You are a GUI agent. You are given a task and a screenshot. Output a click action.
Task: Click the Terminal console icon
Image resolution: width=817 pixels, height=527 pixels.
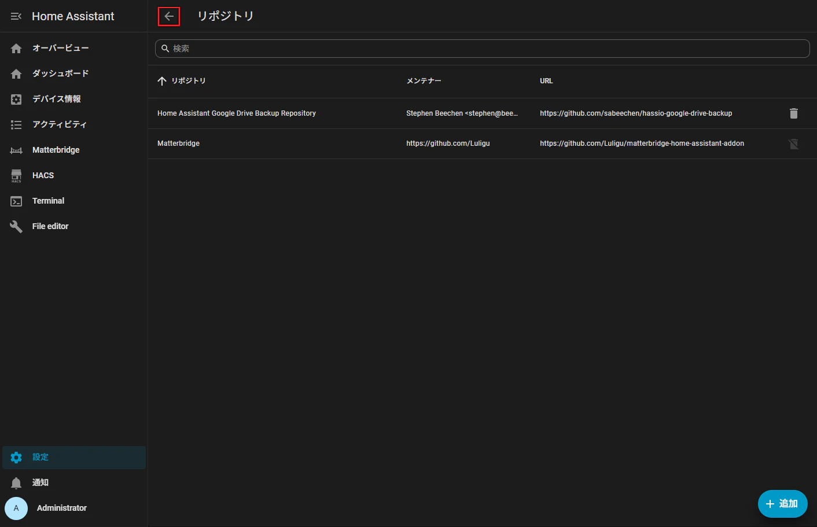(x=16, y=201)
